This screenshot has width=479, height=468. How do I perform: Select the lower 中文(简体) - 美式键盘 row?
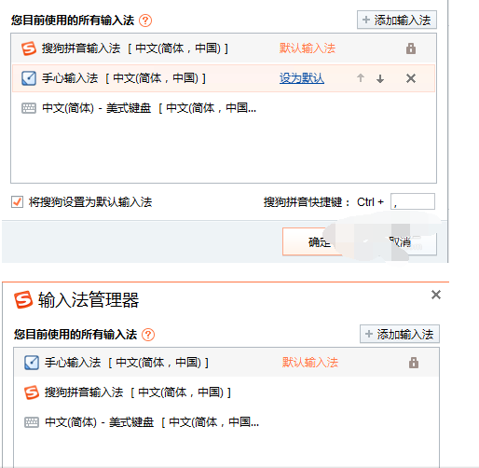(x=226, y=422)
